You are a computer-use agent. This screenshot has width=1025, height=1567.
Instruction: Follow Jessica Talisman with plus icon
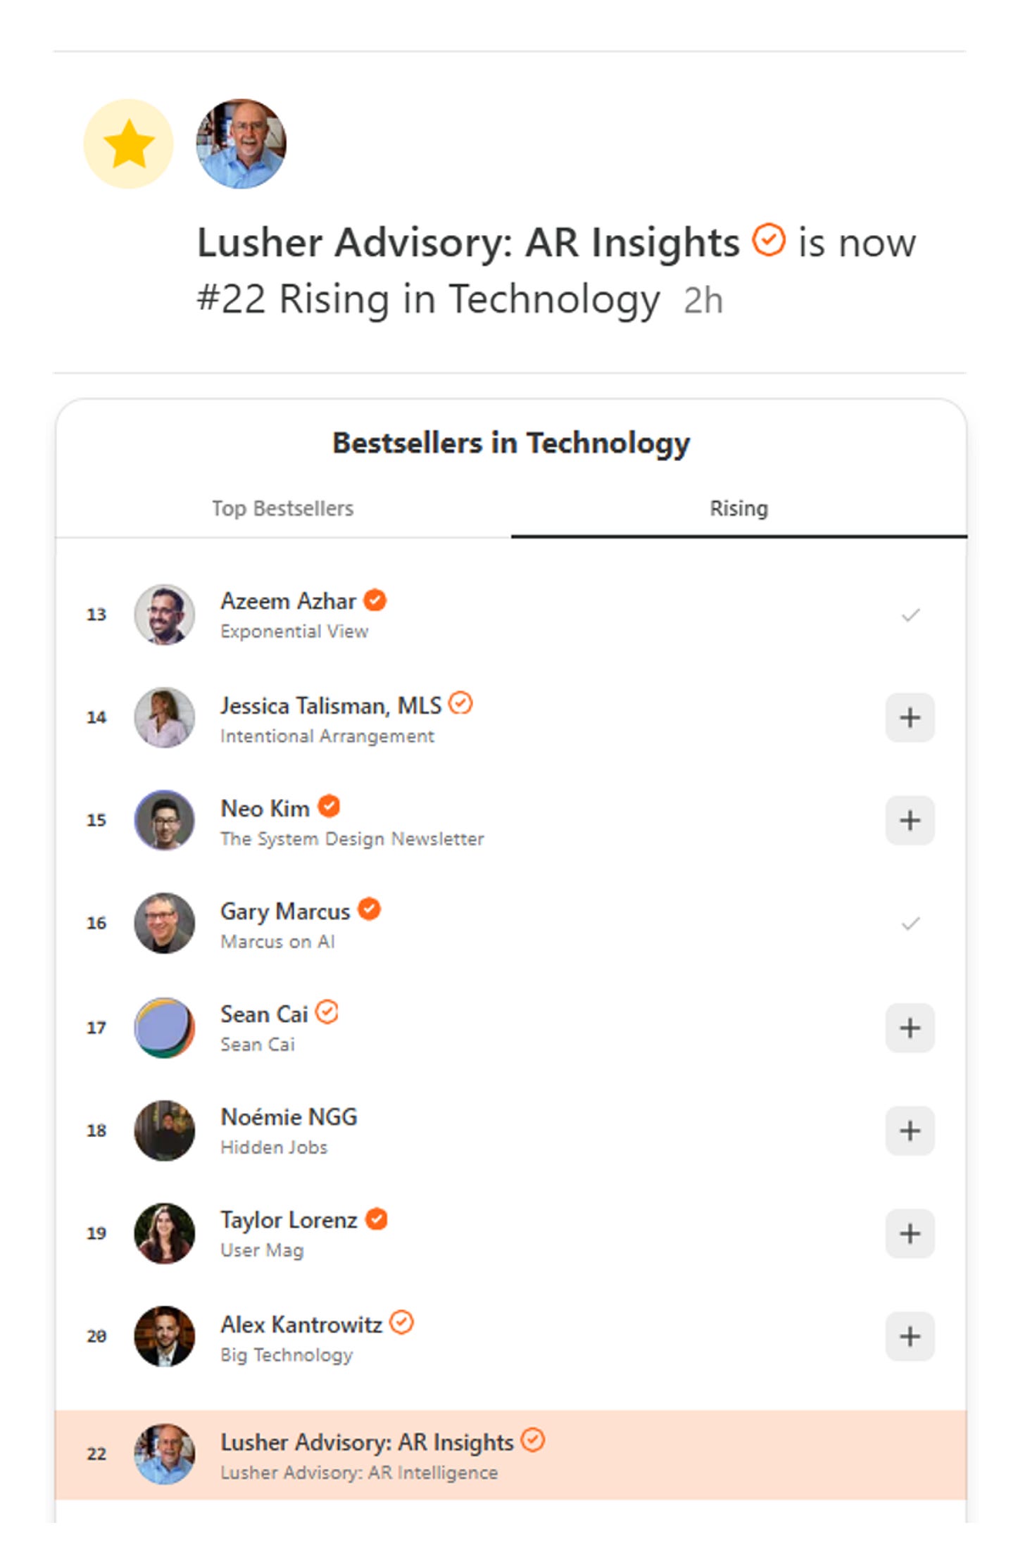[910, 717]
